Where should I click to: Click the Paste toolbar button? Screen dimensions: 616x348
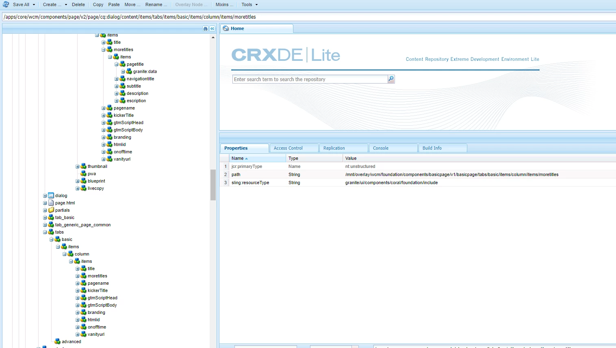pyautogui.click(x=114, y=4)
